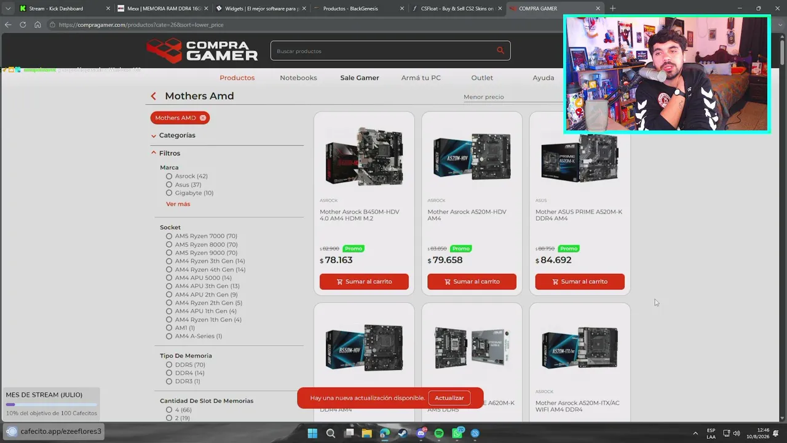Viewport: 787px width, 443px height.
Task: Close the CSFloat browser tab
Action: 500,9
